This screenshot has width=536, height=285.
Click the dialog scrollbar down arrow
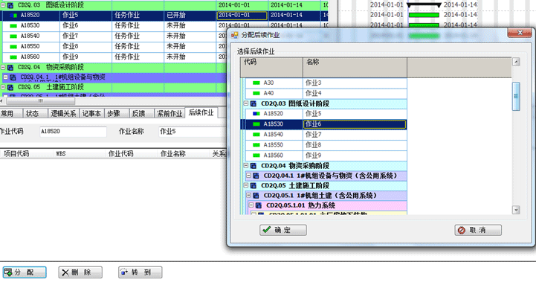tap(516, 210)
